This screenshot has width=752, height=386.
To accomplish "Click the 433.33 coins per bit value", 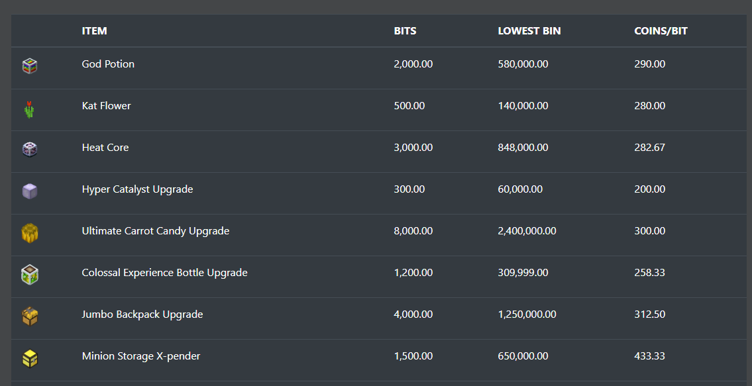I will (649, 356).
